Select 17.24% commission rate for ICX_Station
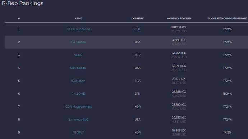 point(227,42)
